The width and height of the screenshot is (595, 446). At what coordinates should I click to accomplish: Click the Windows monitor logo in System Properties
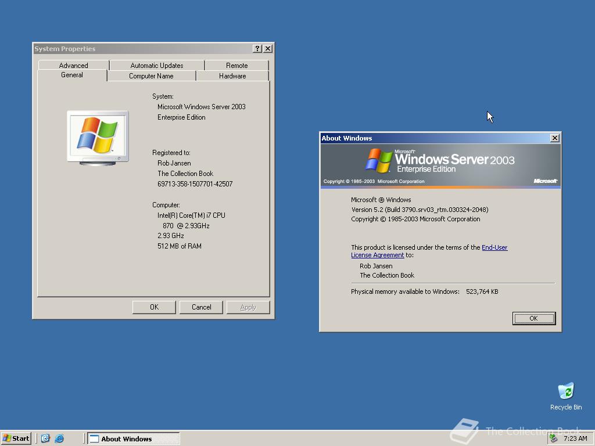(x=98, y=138)
